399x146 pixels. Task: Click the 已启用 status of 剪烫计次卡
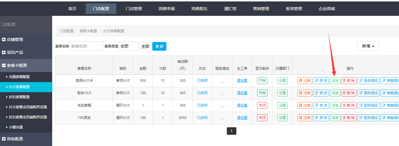(x=202, y=81)
